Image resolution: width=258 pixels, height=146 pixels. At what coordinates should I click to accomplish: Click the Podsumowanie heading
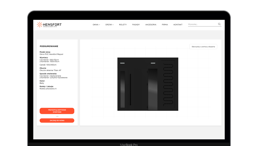tap(49, 46)
